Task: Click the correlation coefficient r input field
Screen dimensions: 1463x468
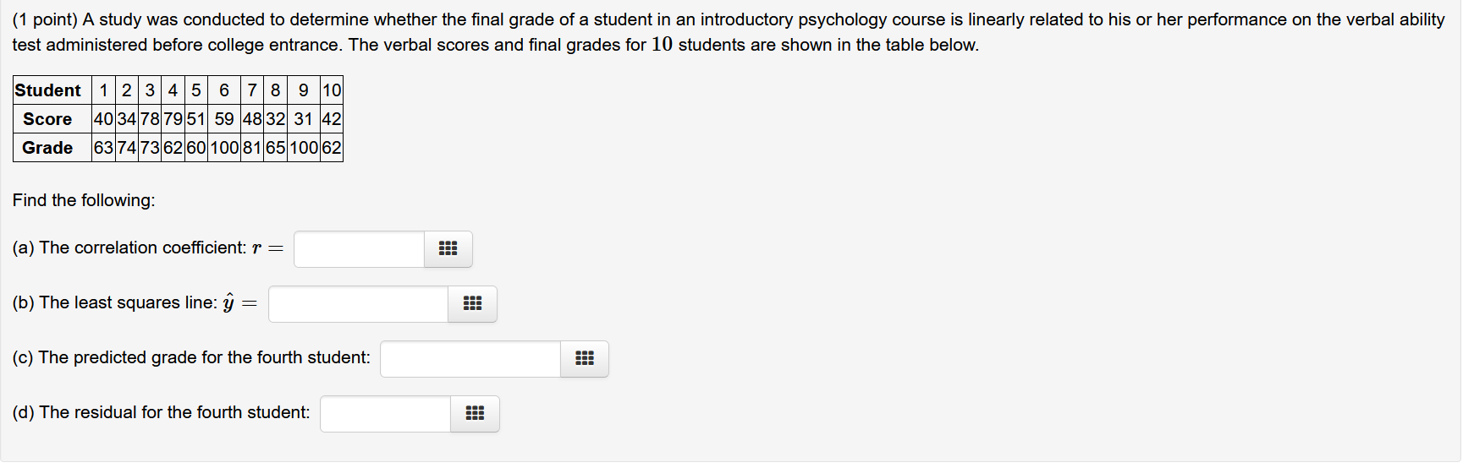Action: (x=360, y=249)
